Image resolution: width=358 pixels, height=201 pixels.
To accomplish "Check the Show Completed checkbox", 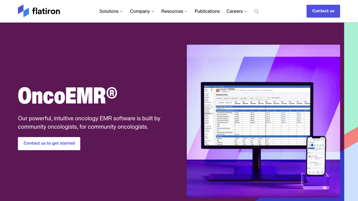I will [x=271, y=98].
